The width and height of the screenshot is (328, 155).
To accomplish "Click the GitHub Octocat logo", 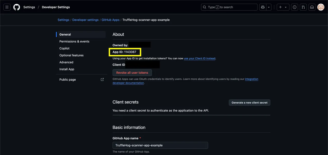I will [x=17, y=7].
